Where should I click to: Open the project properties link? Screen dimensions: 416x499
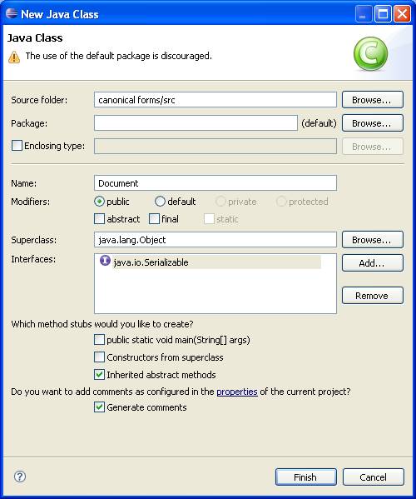[237, 392]
